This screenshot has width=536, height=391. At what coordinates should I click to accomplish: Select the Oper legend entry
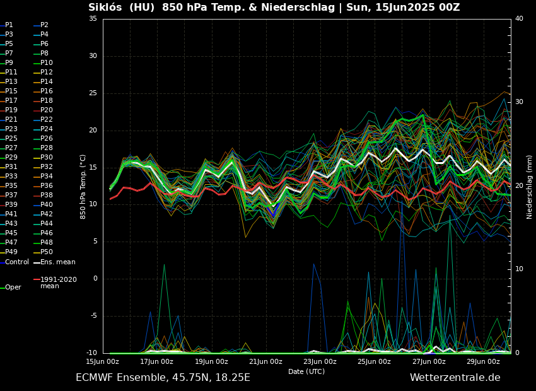(x=13, y=288)
